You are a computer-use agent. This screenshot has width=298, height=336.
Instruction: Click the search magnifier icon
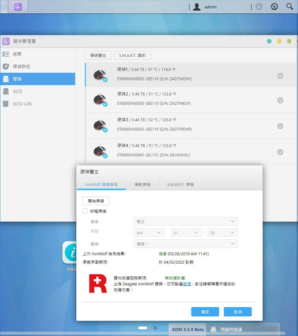[x=290, y=7]
